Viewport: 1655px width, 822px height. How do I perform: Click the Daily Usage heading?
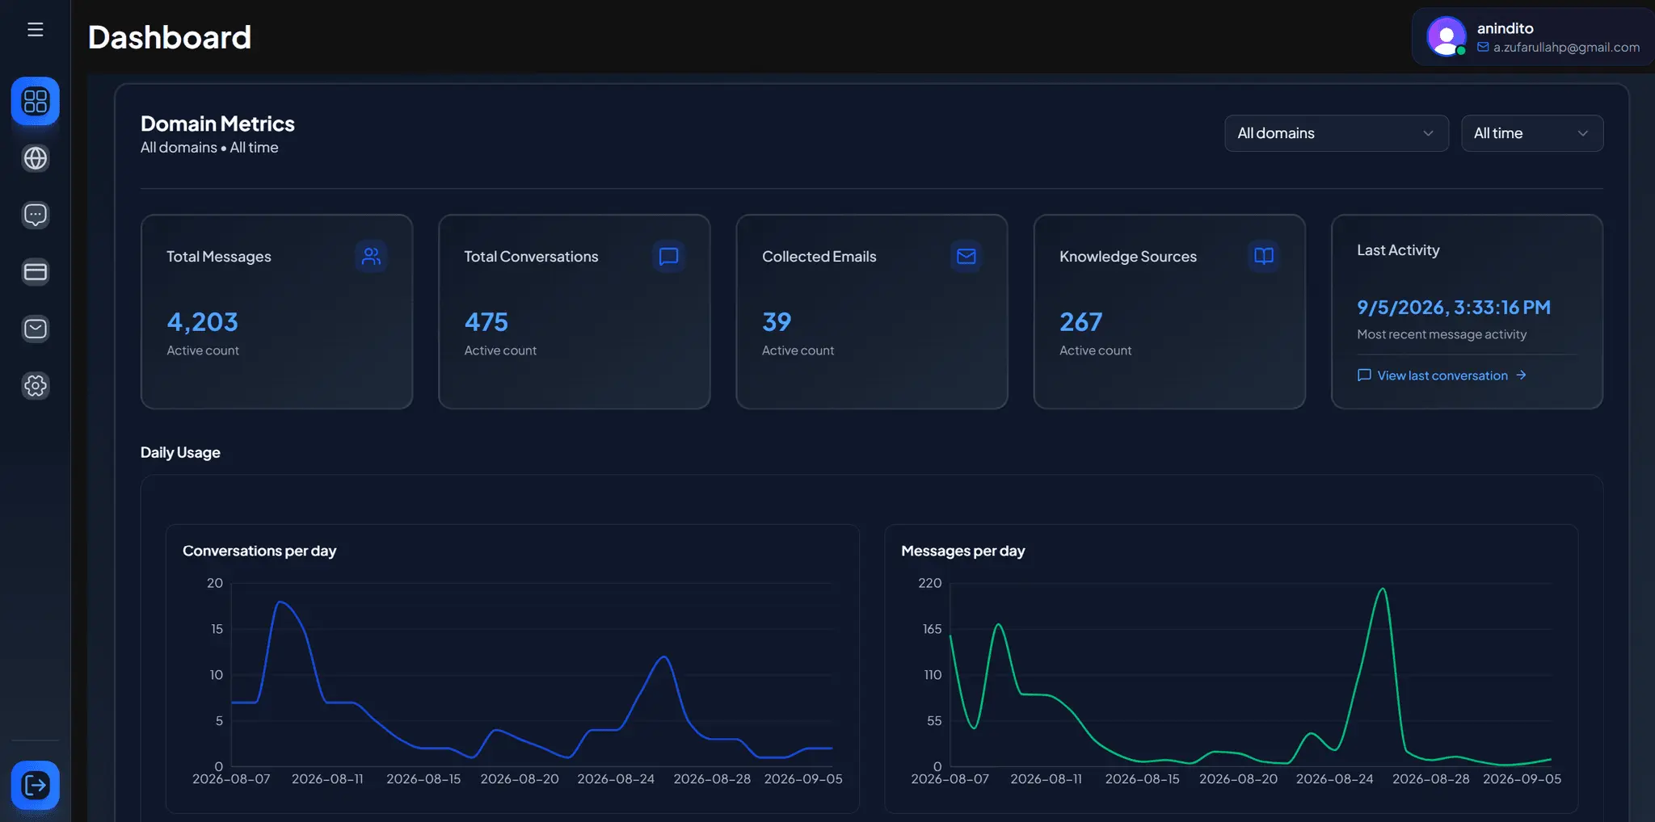point(180,453)
